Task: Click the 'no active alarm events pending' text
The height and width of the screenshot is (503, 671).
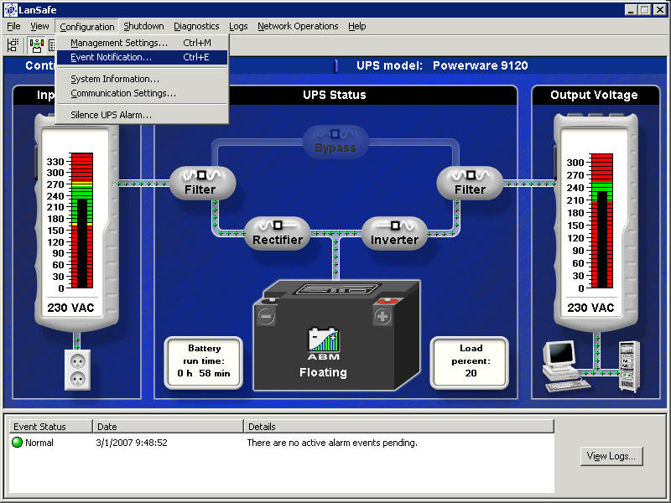Action: [x=332, y=443]
